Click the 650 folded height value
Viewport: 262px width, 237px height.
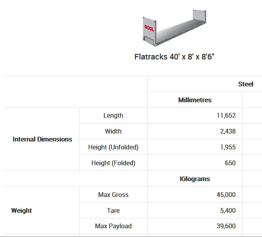[x=230, y=163]
